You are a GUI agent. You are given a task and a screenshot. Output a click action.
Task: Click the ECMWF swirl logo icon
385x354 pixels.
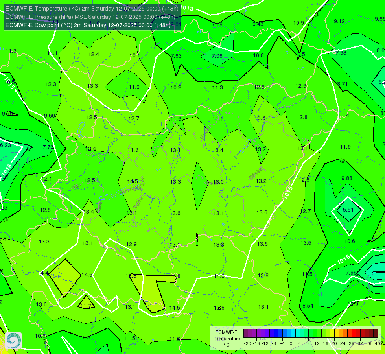pyautogui.click(x=13, y=341)
